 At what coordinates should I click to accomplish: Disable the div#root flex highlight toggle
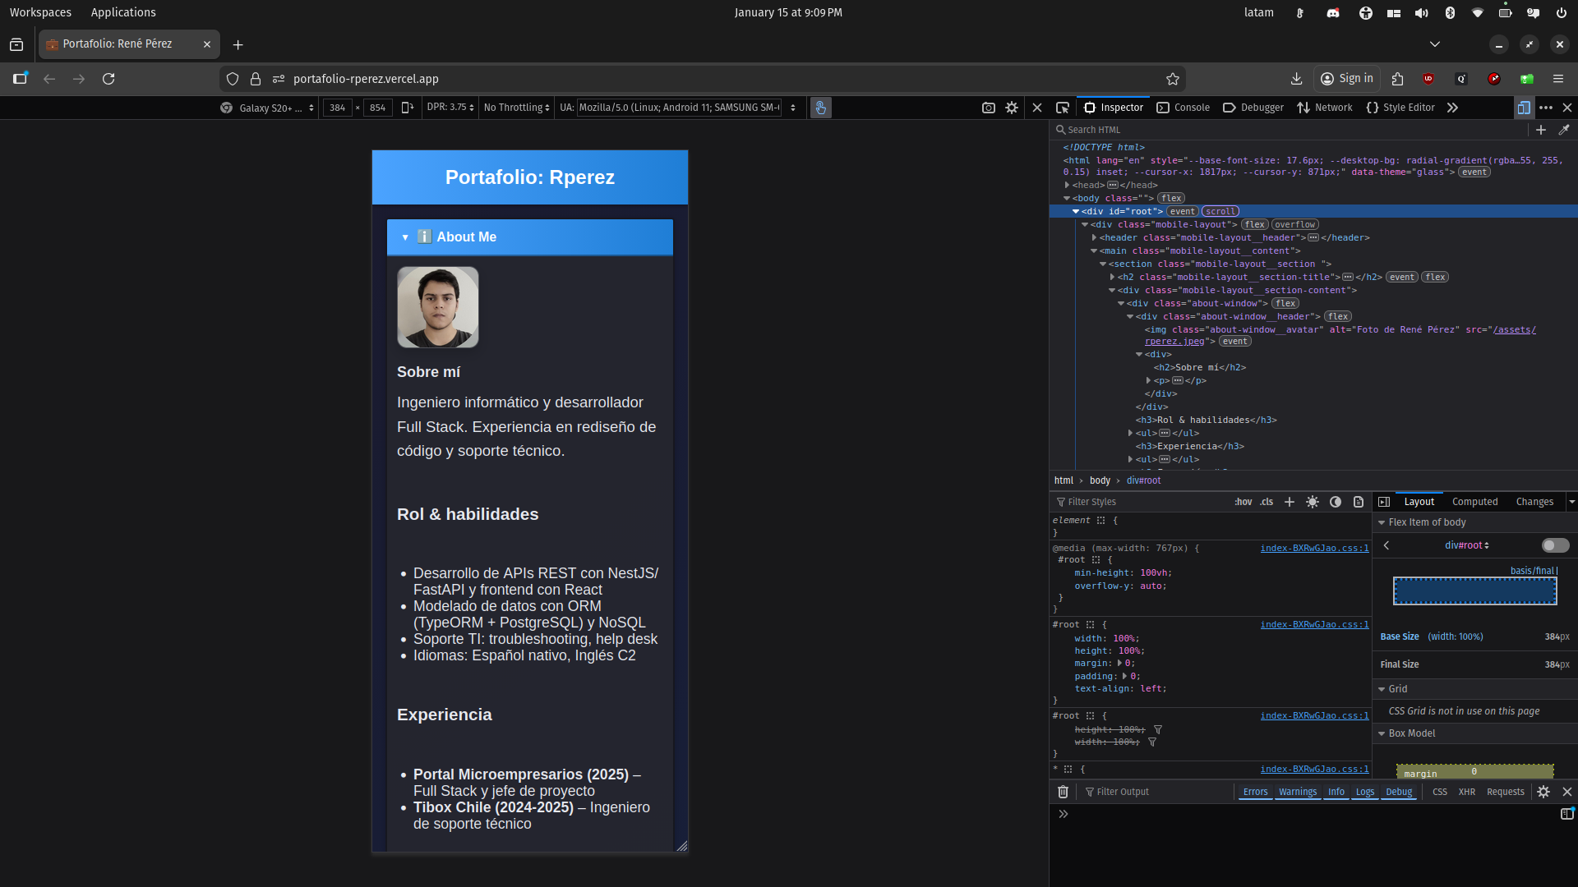point(1555,545)
